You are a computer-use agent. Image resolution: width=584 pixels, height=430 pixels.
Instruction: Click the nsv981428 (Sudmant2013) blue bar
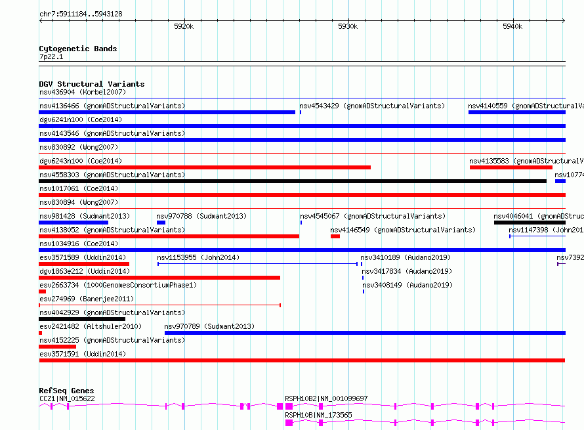(73, 223)
